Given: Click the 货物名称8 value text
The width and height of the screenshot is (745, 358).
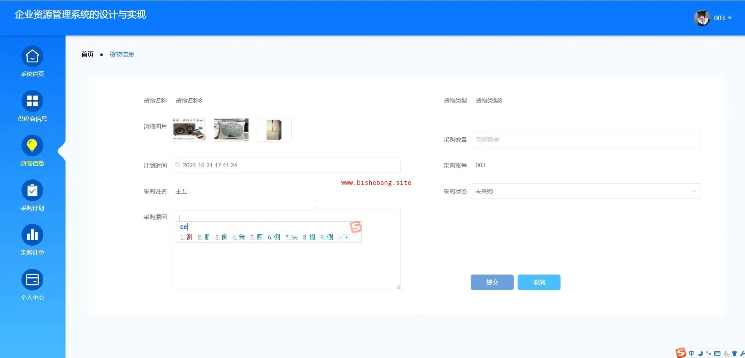Looking at the screenshot, I should [189, 101].
